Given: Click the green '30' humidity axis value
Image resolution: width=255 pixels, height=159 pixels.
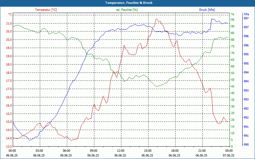Looking at the screenshot, I should [233, 107].
